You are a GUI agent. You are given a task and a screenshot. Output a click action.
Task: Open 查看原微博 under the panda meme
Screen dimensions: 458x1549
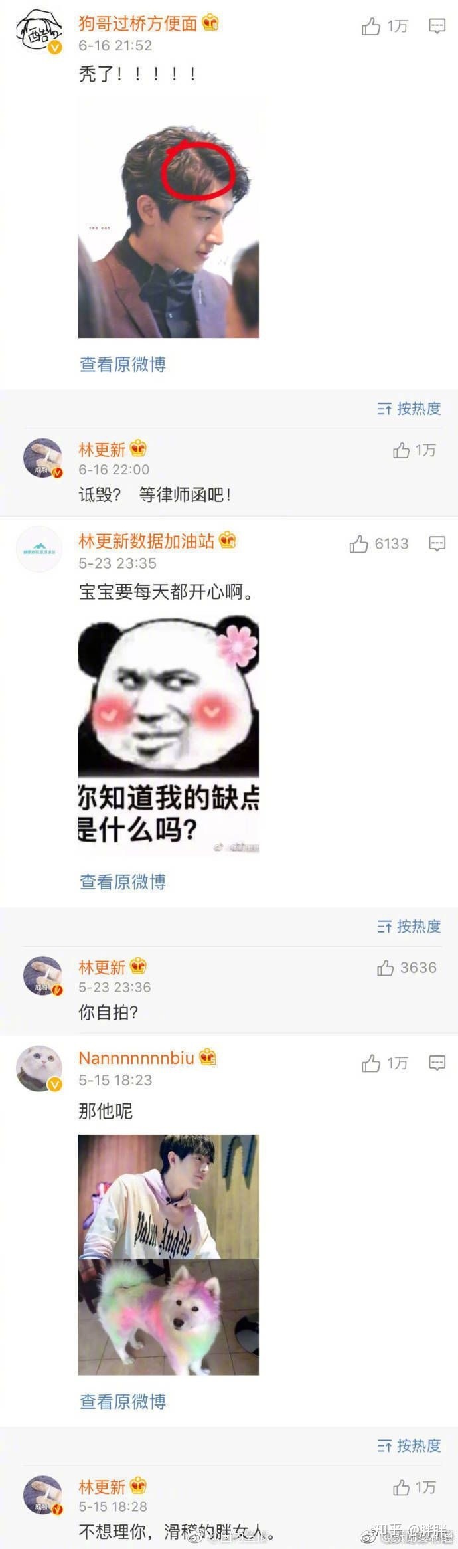point(123,881)
